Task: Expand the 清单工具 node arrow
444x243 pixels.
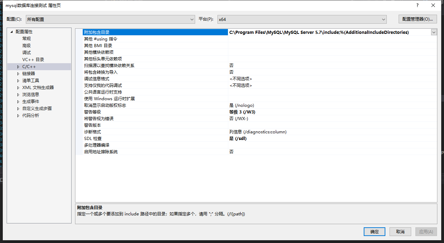Action: pyautogui.click(x=18, y=81)
